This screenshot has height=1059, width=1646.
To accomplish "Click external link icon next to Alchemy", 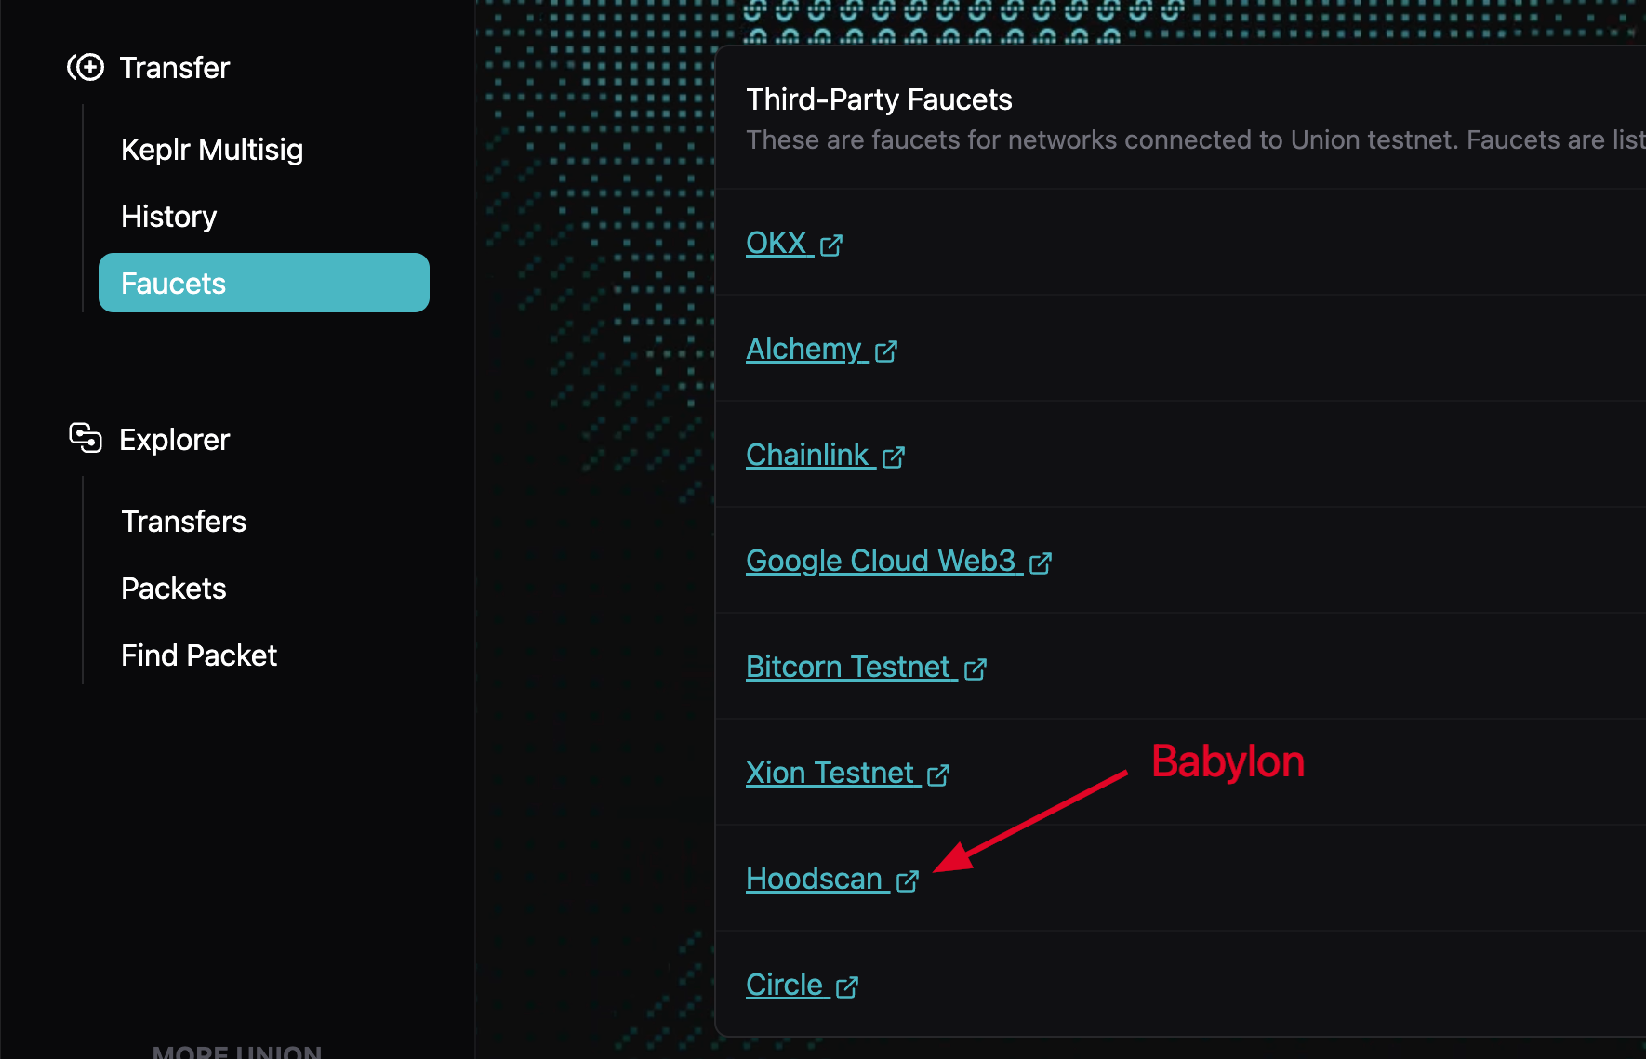I will coord(886,351).
